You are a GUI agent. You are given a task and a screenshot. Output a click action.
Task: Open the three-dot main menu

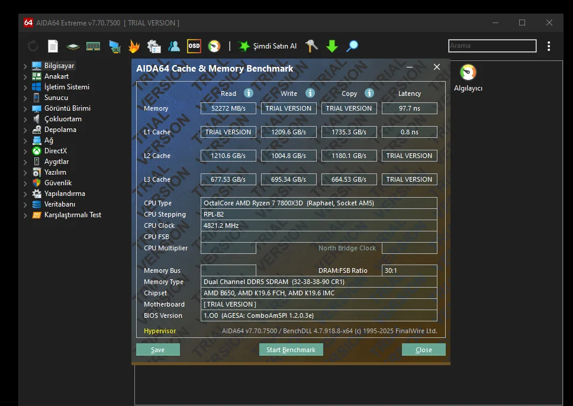[549, 46]
